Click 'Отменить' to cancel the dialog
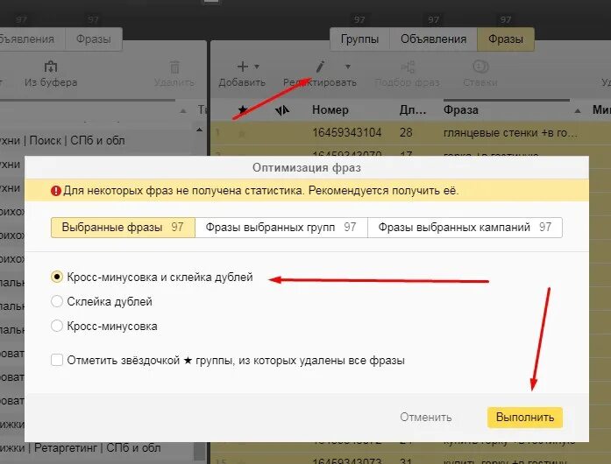Screen dimensions: 611x464 [x=426, y=418]
